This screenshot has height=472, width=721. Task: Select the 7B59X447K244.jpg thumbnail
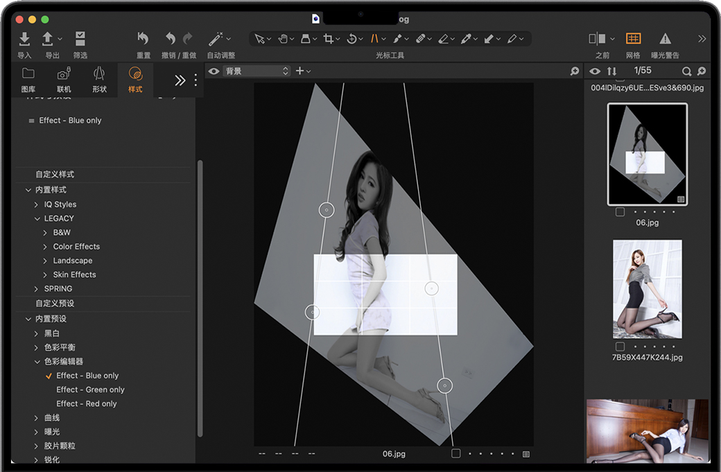[647, 289]
